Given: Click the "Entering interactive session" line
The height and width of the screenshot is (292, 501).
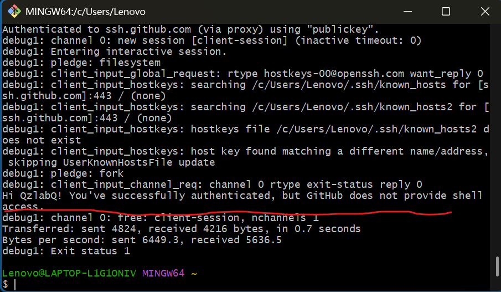Looking at the screenshot, I should (x=115, y=52).
